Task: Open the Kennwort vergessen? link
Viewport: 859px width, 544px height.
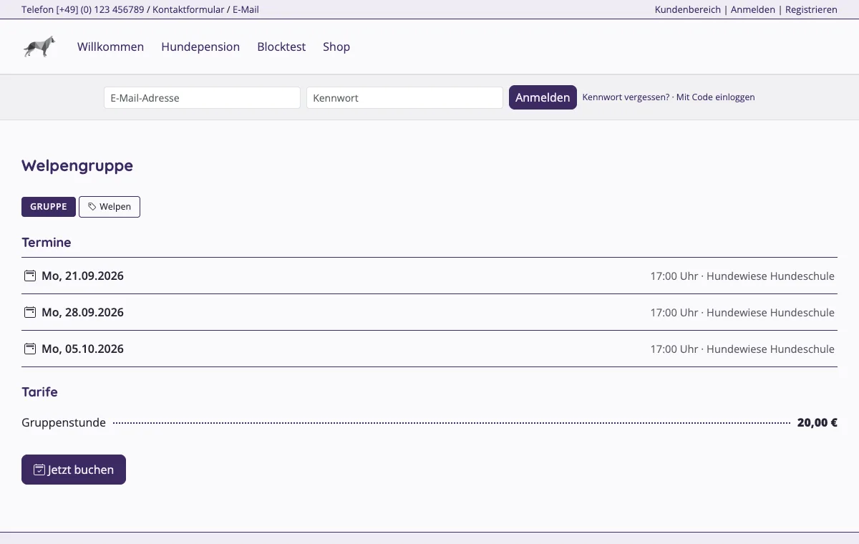Action: (x=626, y=97)
